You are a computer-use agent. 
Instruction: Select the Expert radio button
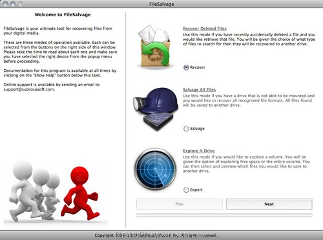pyautogui.click(x=186, y=190)
